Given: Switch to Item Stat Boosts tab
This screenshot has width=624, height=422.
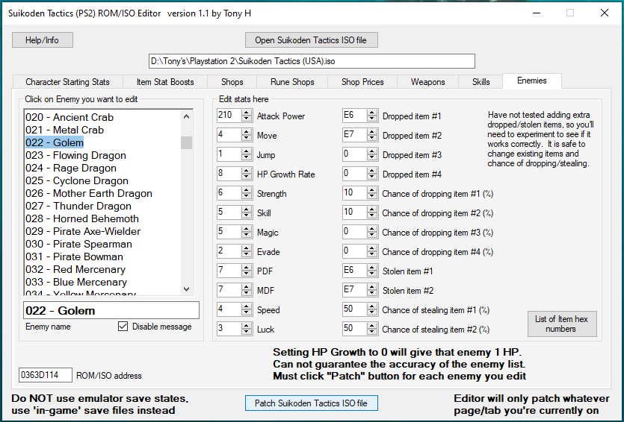Looking at the screenshot, I should coord(165,82).
